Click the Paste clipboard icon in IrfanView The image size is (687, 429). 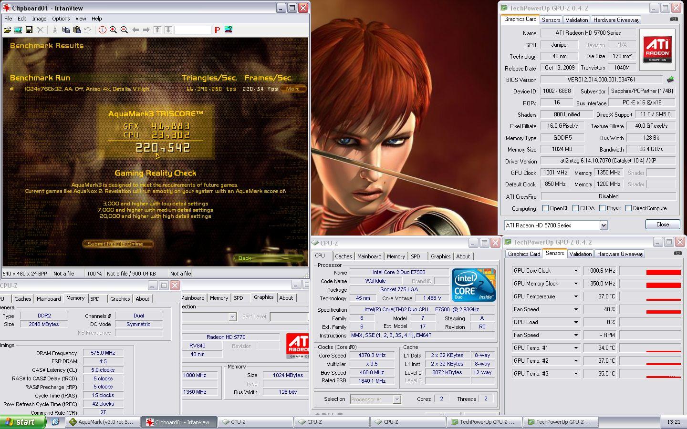77,30
